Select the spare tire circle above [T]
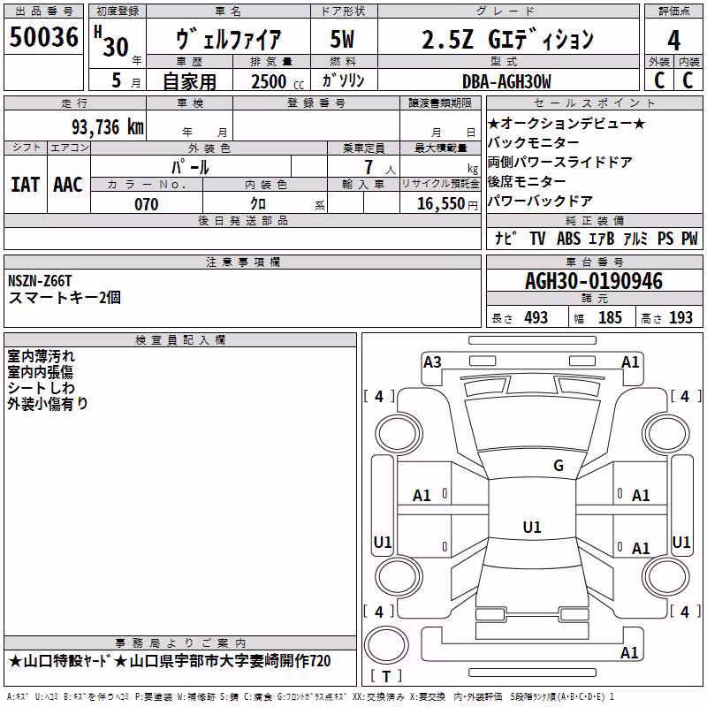 pyautogui.click(x=386, y=645)
